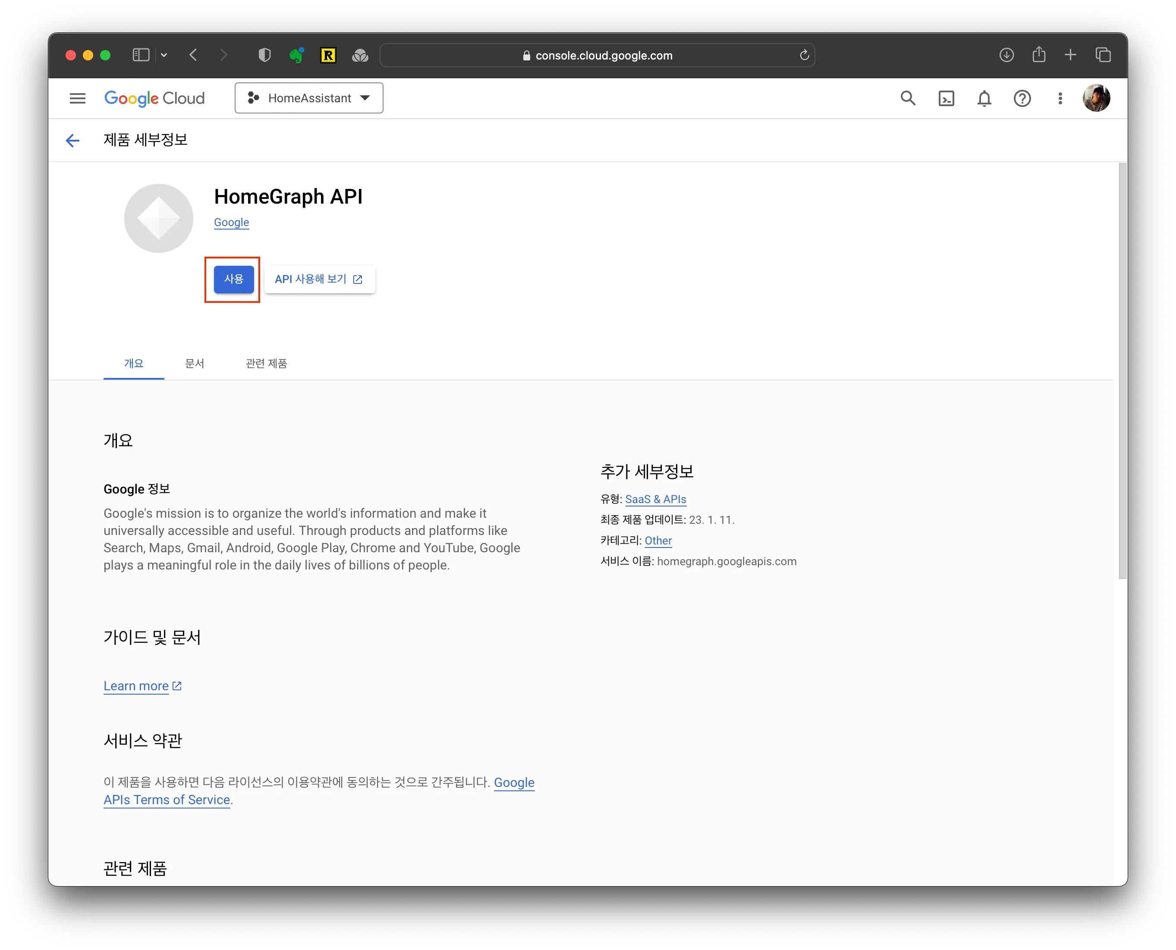Activate Cloud Shell terminal icon
The width and height of the screenshot is (1176, 950).
(946, 98)
